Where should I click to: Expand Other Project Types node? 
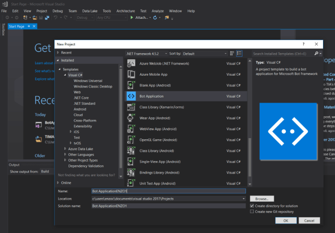[65, 160]
